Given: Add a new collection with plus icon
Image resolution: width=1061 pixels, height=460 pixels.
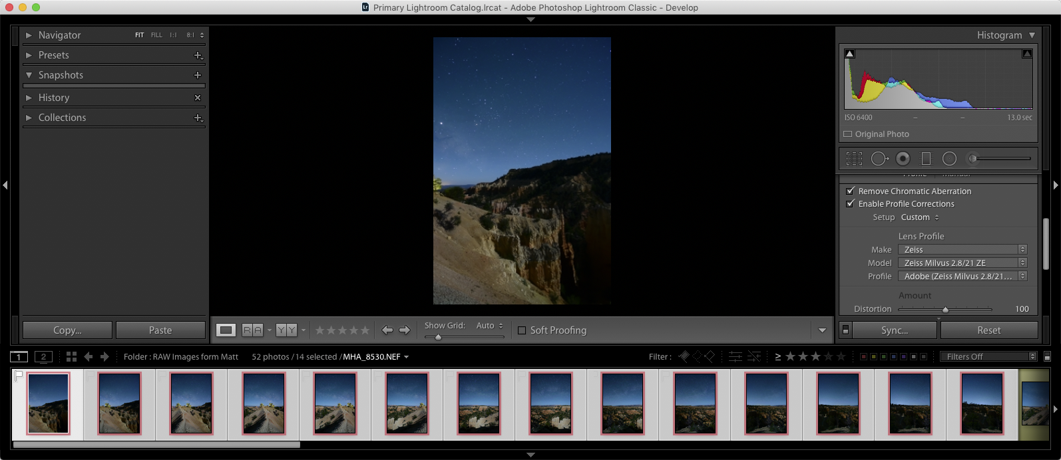Looking at the screenshot, I should [198, 118].
